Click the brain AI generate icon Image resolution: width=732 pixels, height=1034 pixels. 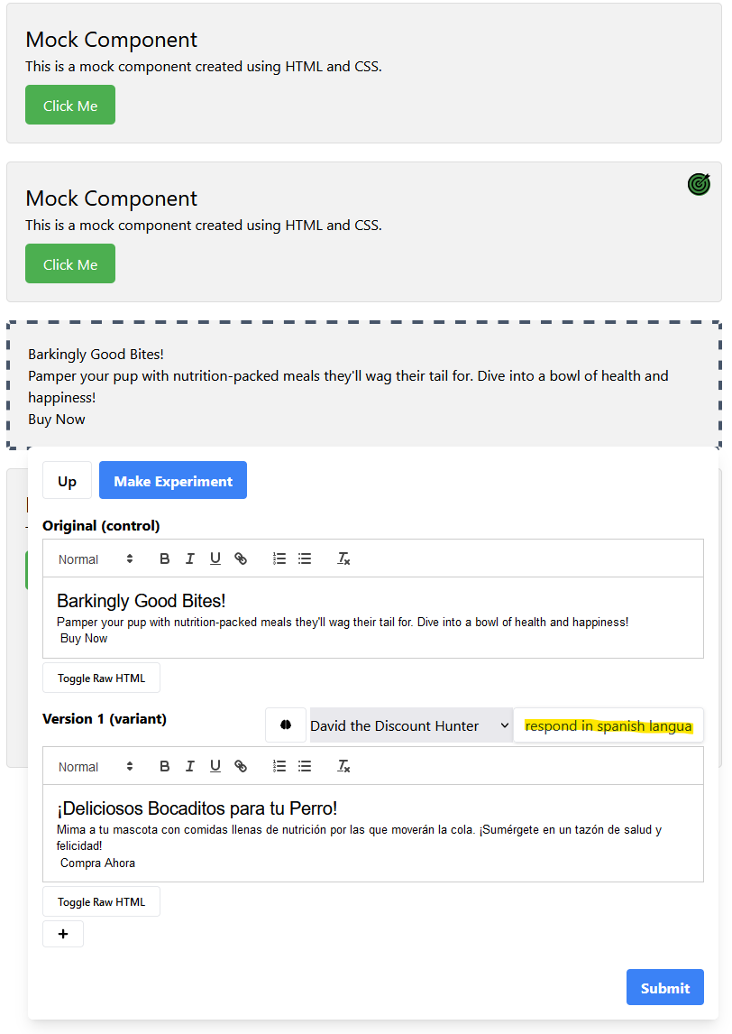[286, 725]
